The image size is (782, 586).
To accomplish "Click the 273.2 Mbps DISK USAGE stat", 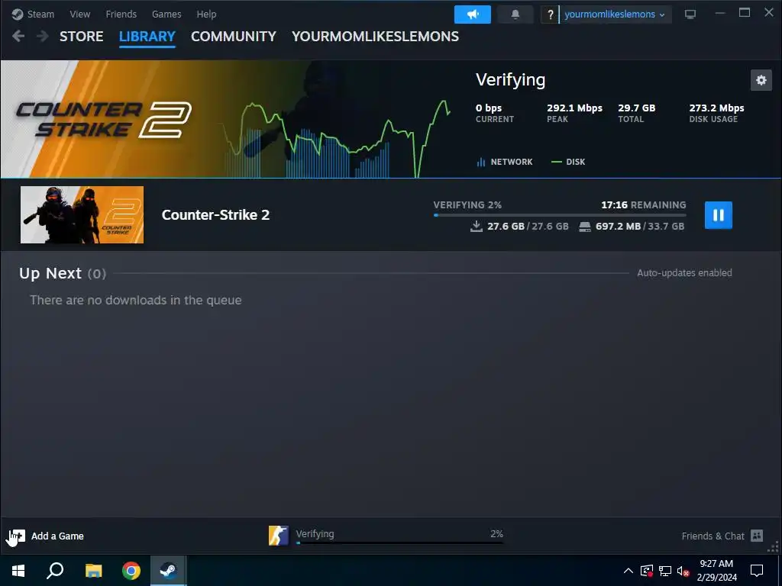I will [716, 113].
